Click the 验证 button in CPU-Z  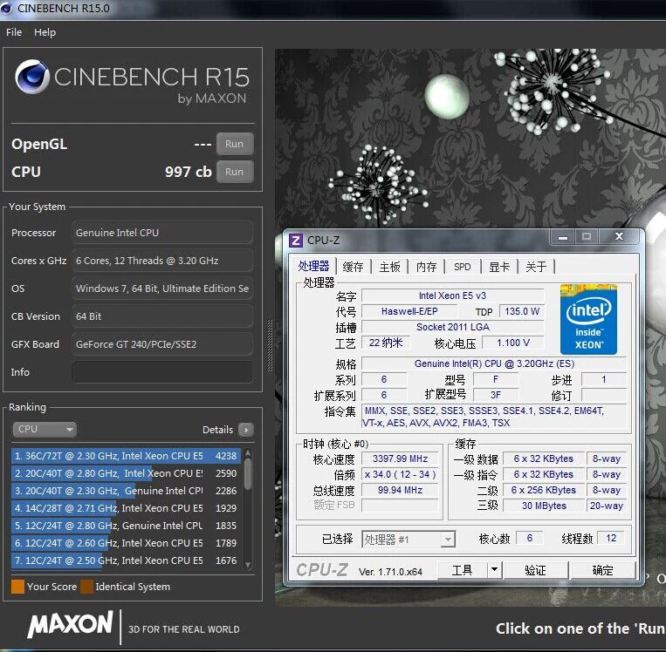[x=536, y=570]
